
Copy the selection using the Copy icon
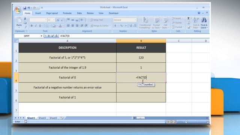pos(25,22)
